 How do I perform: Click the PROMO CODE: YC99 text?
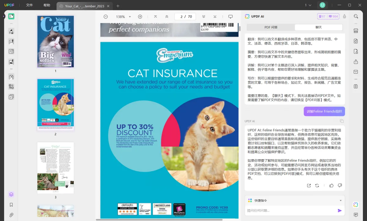point(212,208)
